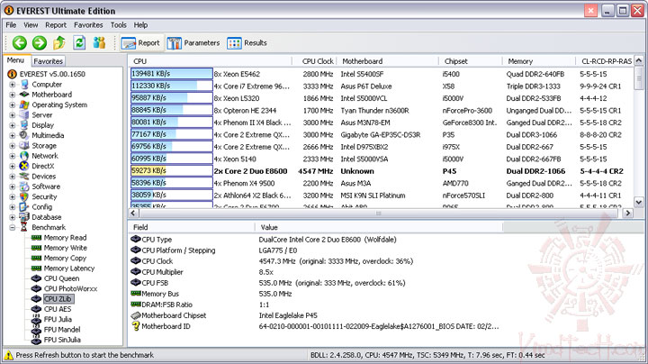This screenshot has height=364, width=648.
Task: Select the 8x Xeon E5462 row
Action: pos(382,74)
